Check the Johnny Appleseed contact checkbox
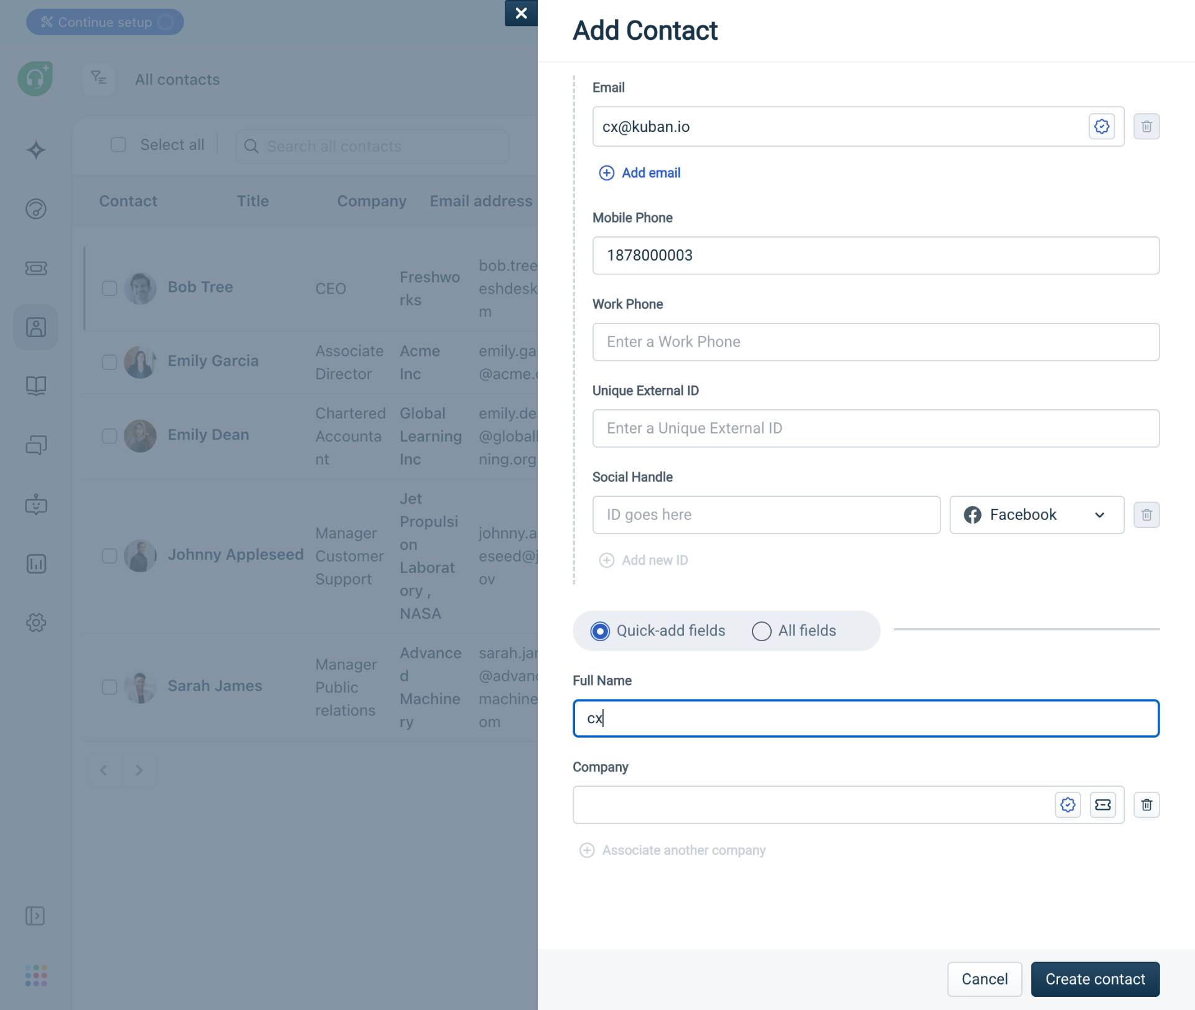The height and width of the screenshot is (1010, 1195). pos(110,555)
